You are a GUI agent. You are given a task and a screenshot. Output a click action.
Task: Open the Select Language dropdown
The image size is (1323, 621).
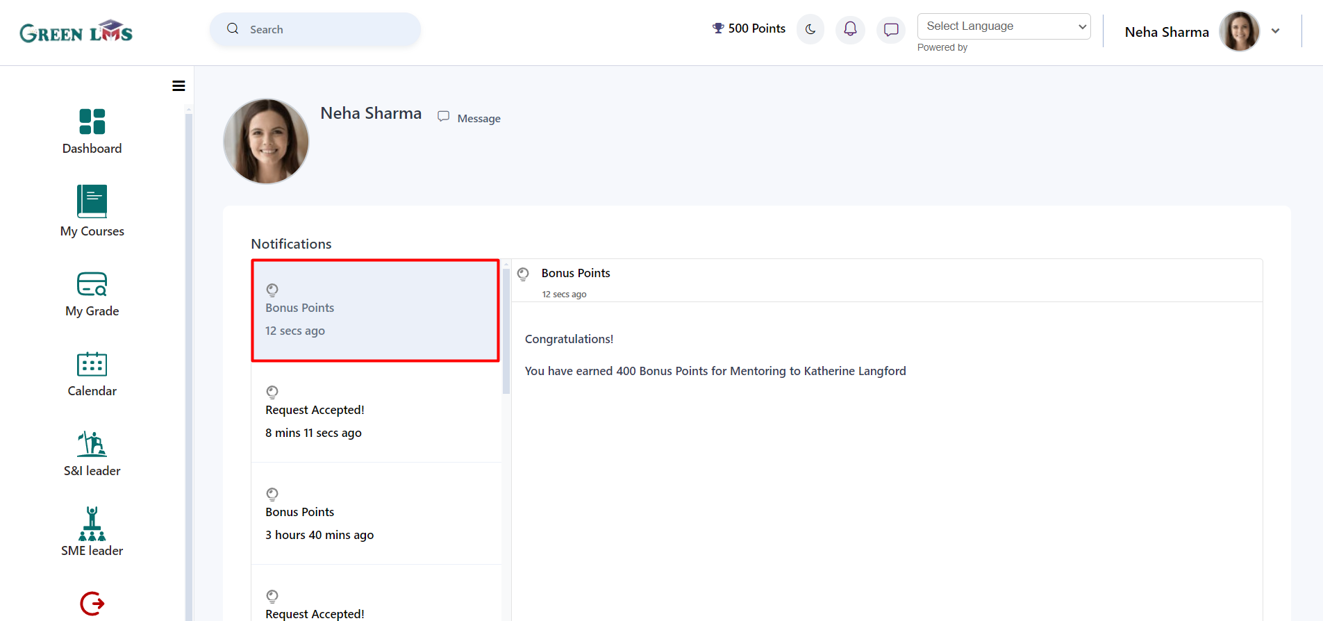(1004, 26)
